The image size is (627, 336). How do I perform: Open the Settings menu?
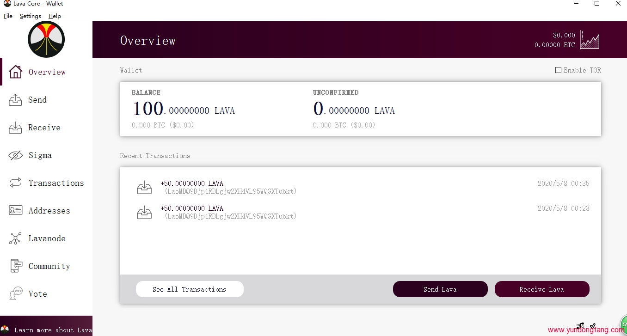[x=30, y=16]
